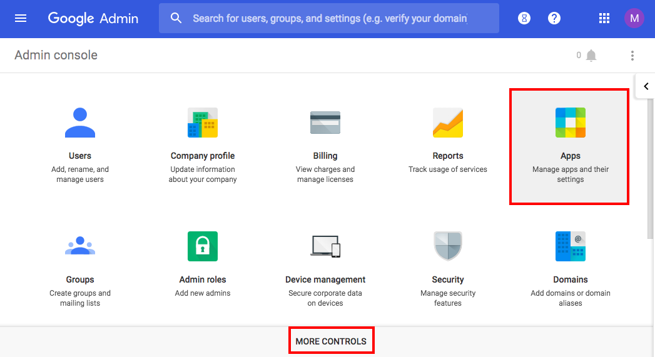Focus the search users and settings field
This screenshot has width=655, height=357.
330,18
